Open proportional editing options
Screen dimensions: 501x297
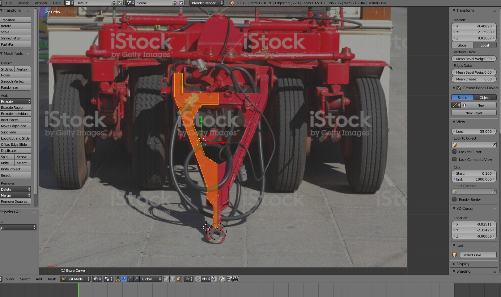189,279
